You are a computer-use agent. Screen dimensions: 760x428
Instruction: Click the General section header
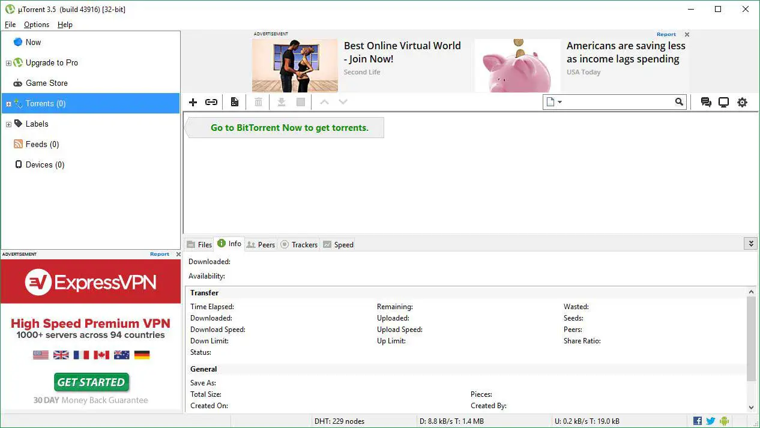pyautogui.click(x=204, y=369)
